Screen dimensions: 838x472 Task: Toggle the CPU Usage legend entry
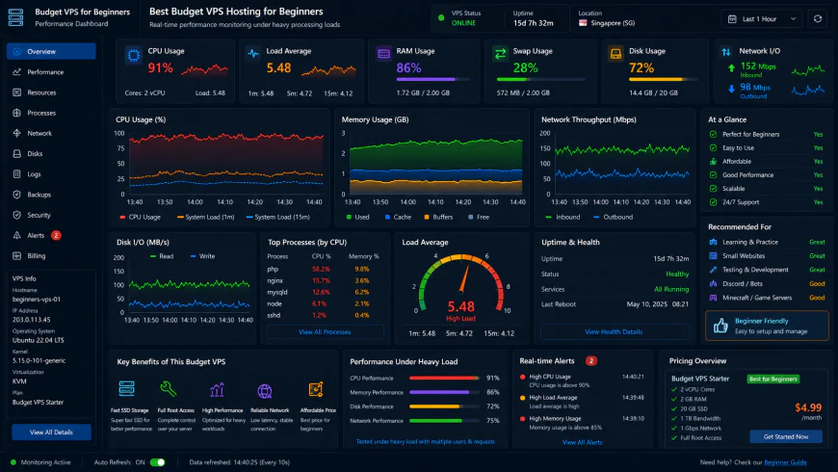click(x=140, y=217)
